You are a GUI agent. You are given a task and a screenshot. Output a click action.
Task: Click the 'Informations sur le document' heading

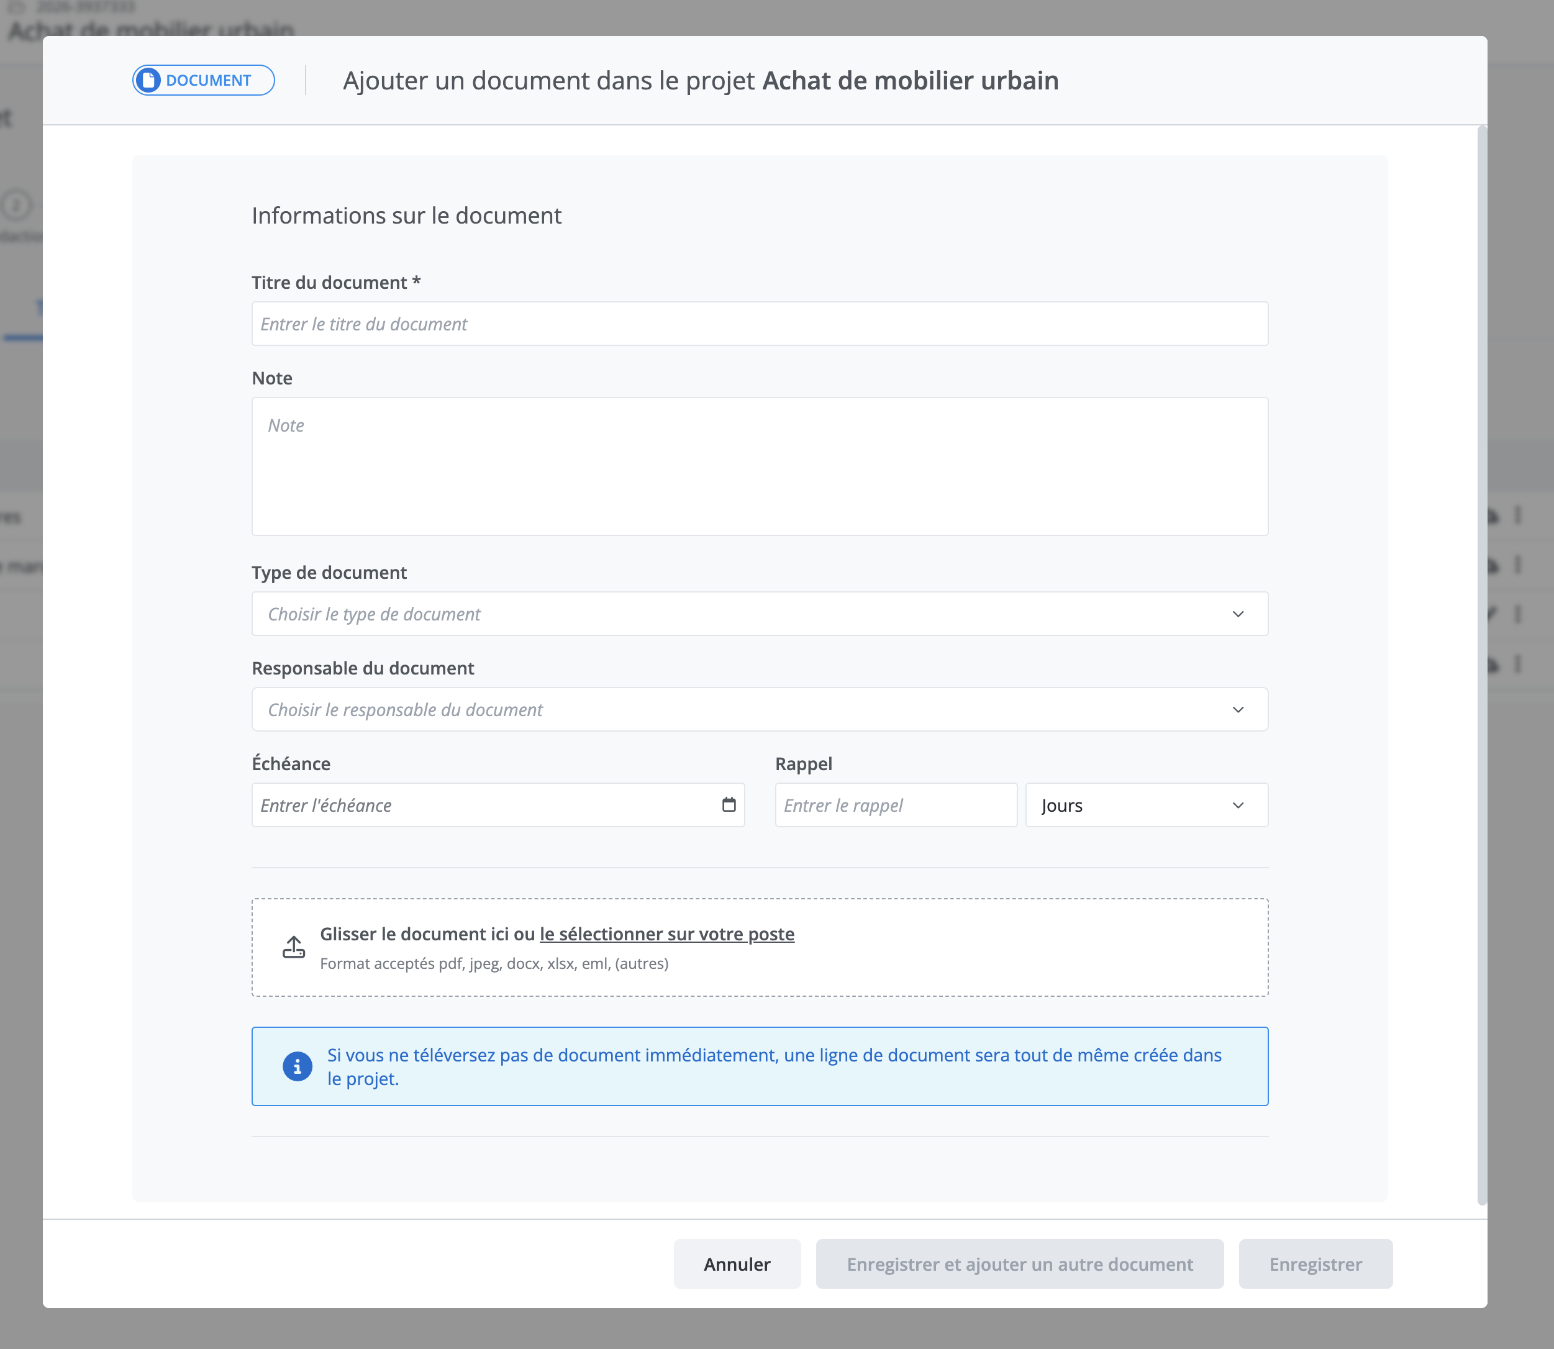point(407,216)
